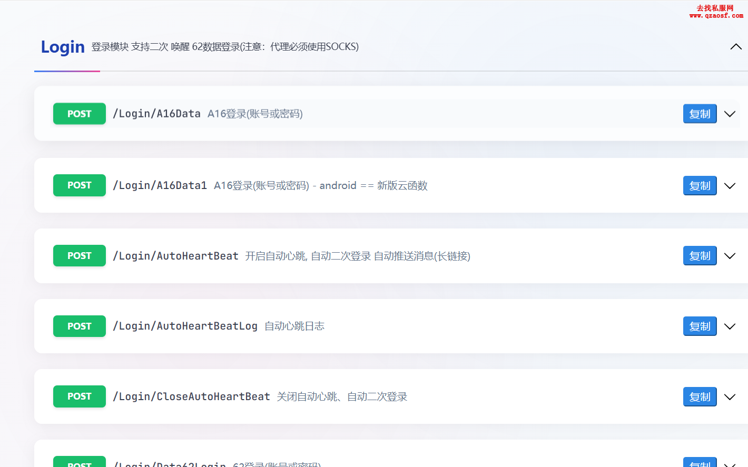Click the POST badge for /Login/A16Data1
The height and width of the screenshot is (467, 748).
click(x=80, y=185)
